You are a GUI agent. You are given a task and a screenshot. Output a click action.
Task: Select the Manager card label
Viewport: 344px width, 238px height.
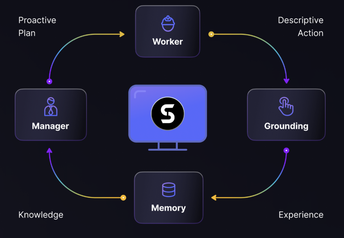51,126
